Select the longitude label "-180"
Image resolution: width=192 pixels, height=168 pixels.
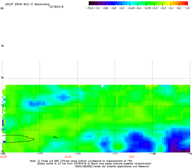tap(3, 154)
